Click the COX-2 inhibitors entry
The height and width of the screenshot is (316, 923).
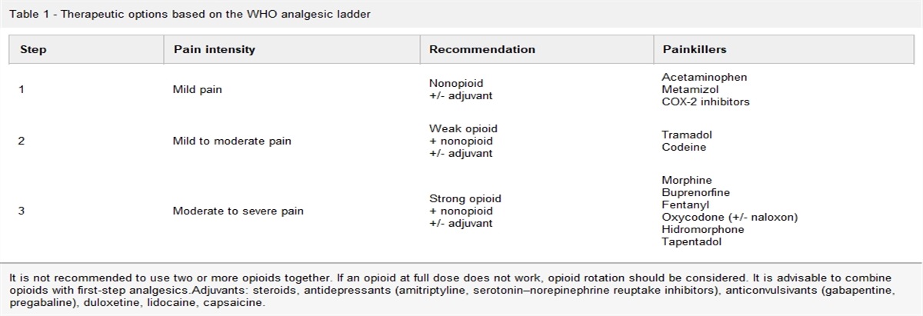[x=705, y=101]
